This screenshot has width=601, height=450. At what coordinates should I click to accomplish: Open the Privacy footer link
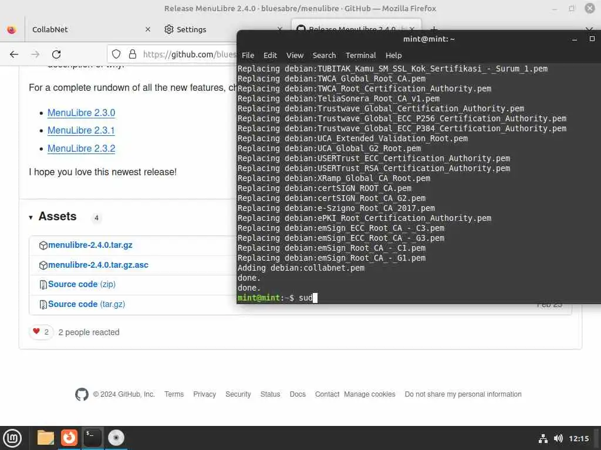(204, 394)
